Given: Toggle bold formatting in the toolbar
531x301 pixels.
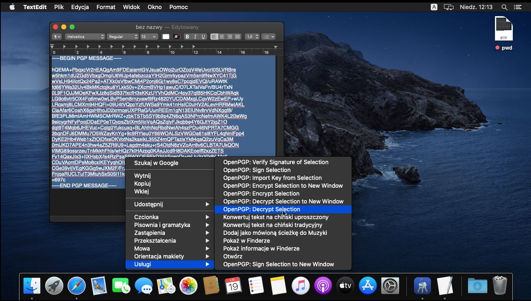Looking at the screenshot, I should tap(187, 37).
